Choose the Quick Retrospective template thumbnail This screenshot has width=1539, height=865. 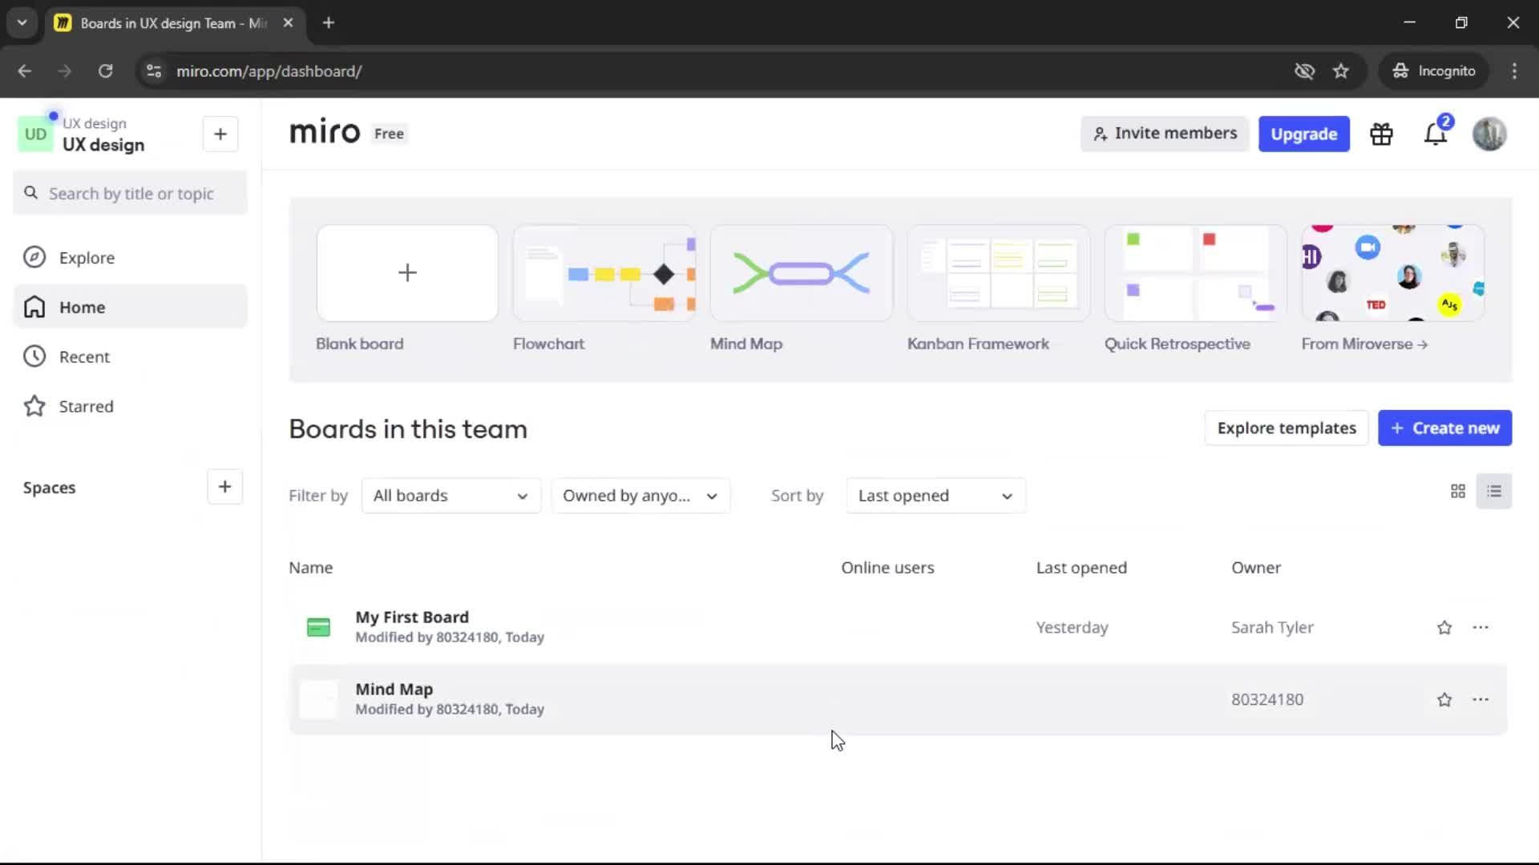pyautogui.click(x=1196, y=273)
